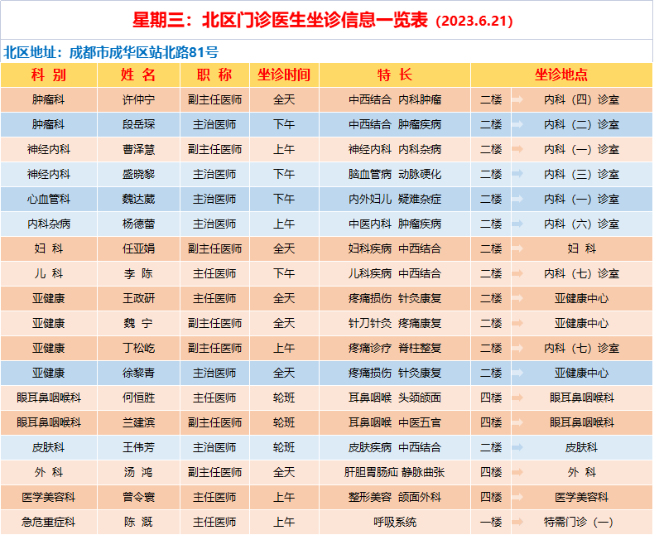Select doctor name 段岳琛

139,124
